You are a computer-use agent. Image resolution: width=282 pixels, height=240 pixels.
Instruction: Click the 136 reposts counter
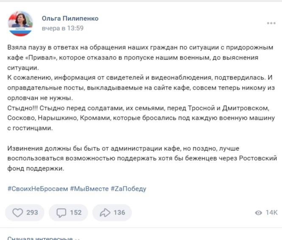point(120,213)
